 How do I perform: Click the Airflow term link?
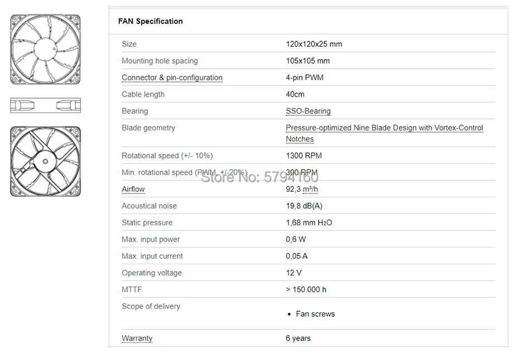point(133,189)
